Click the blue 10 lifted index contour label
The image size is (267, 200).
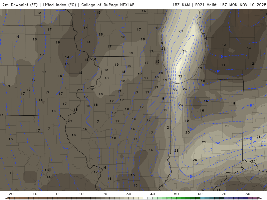(x=221, y=56)
